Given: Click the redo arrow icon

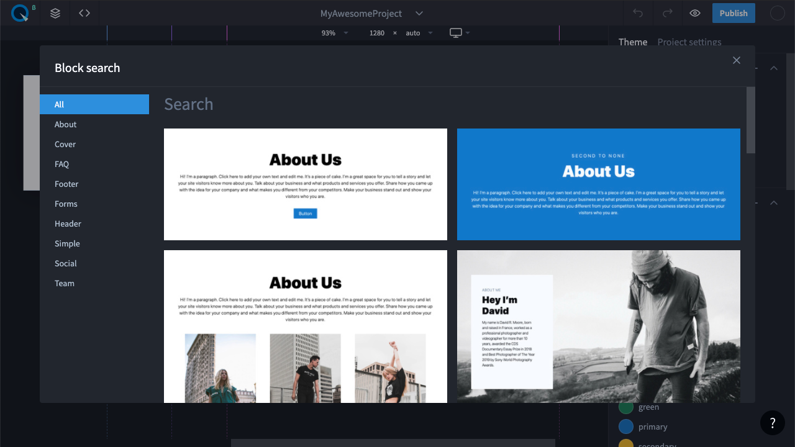Looking at the screenshot, I should point(667,13).
